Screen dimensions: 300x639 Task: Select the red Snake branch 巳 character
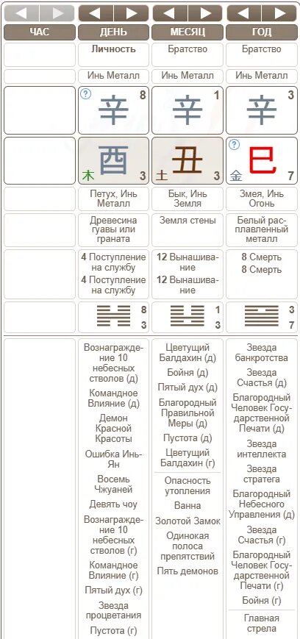pyautogui.click(x=262, y=160)
